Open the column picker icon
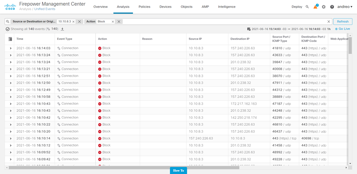This screenshot has width=357, height=174. [x=10, y=39]
